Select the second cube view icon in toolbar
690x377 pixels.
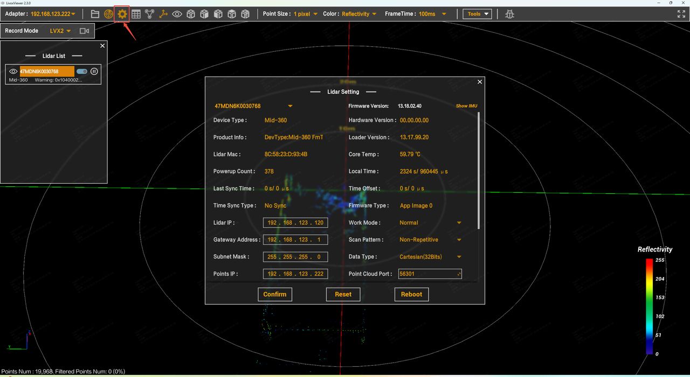(x=204, y=14)
